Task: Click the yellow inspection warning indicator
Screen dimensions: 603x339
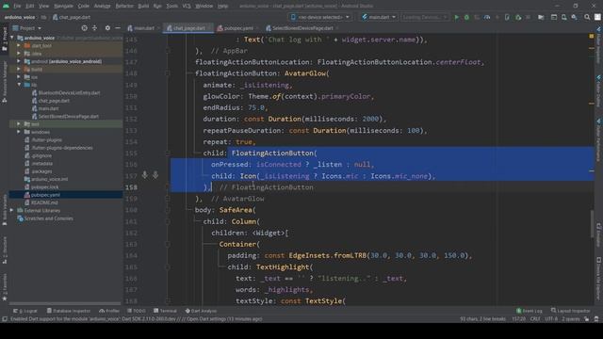Action: (592, 36)
